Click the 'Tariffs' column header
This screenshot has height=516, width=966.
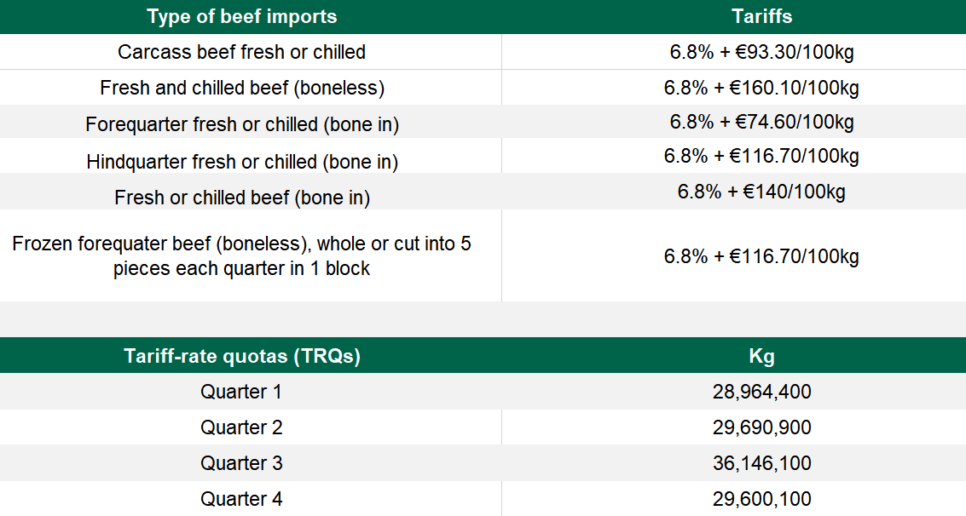pos(761,16)
